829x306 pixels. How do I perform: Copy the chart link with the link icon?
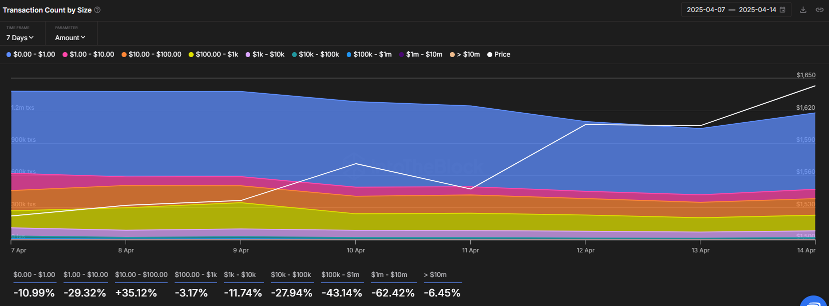[x=819, y=10]
